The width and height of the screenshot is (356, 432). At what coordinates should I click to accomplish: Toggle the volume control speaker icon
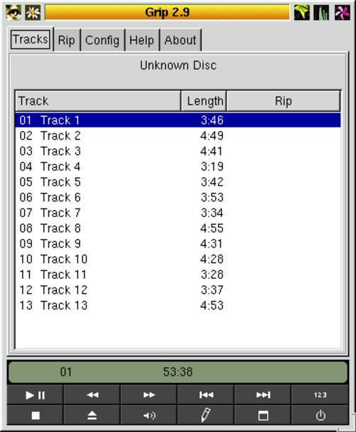click(x=149, y=415)
